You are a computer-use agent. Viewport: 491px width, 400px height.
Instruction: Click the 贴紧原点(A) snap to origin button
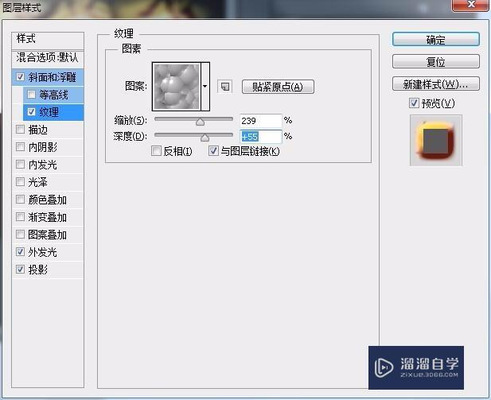point(278,87)
